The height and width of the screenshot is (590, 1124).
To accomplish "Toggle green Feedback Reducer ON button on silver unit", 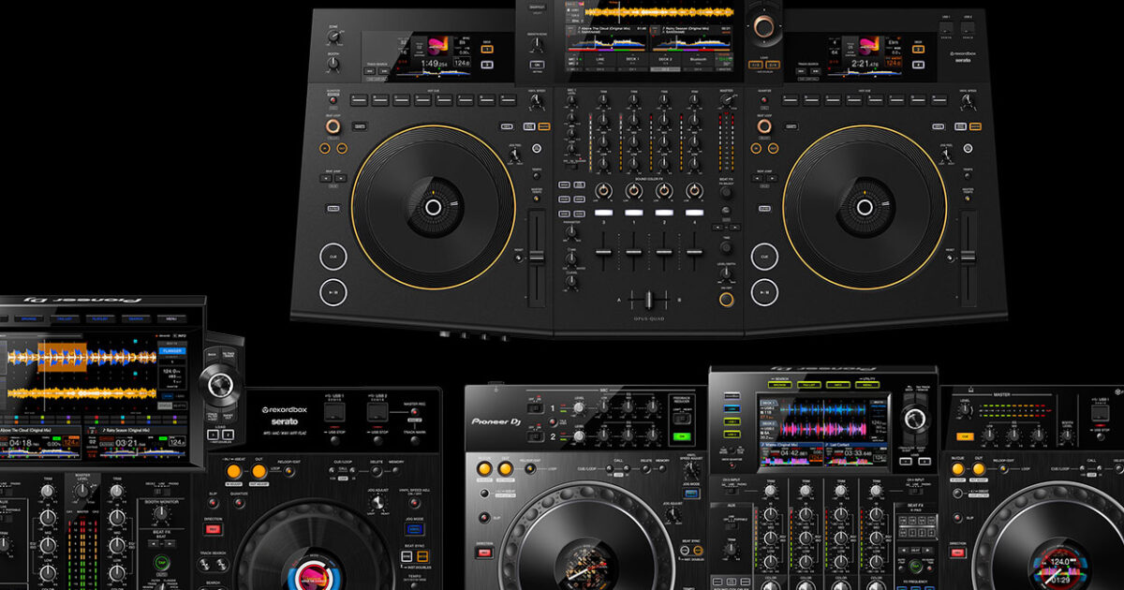I will tap(681, 436).
